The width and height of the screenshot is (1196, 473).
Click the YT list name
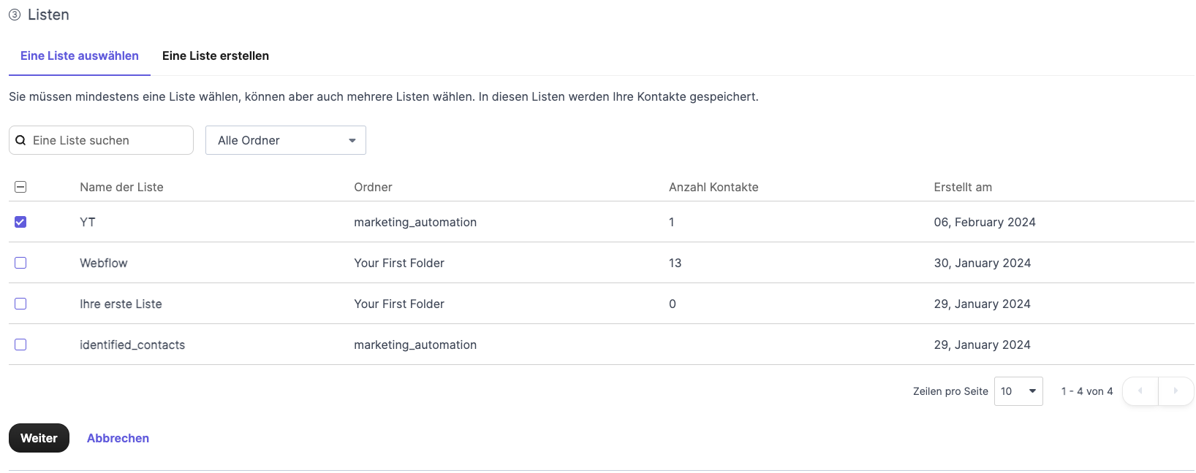[x=88, y=222]
